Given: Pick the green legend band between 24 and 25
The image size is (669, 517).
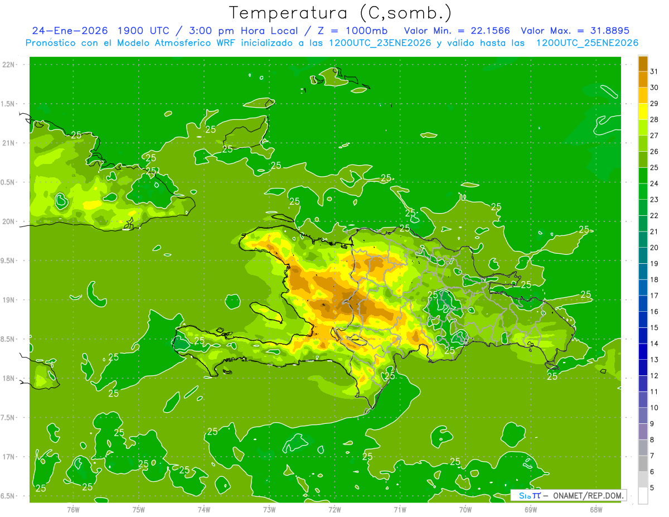Looking at the screenshot, I should (643, 176).
